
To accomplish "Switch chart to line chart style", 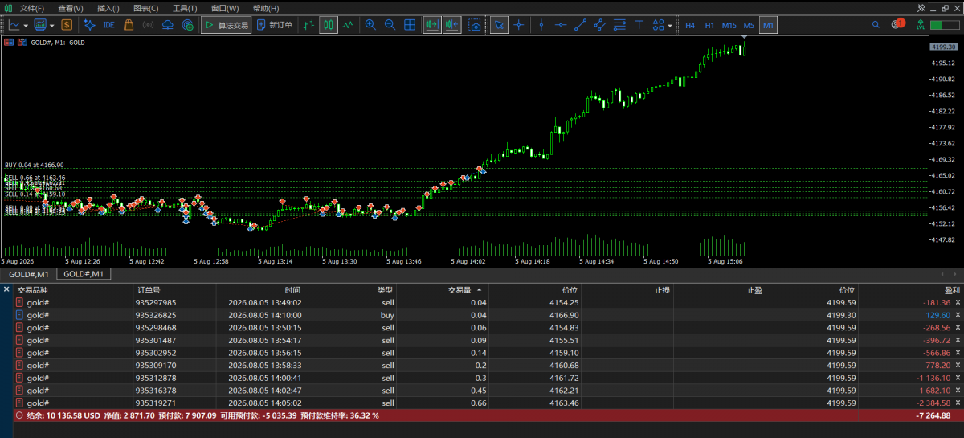I will pos(348,25).
